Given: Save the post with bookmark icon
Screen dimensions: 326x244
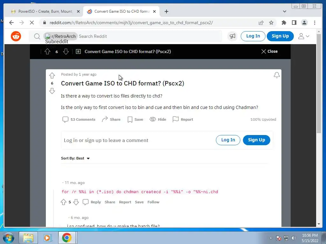Looking at the screenshot, I should pyautogui.click(x=135, y=119).
